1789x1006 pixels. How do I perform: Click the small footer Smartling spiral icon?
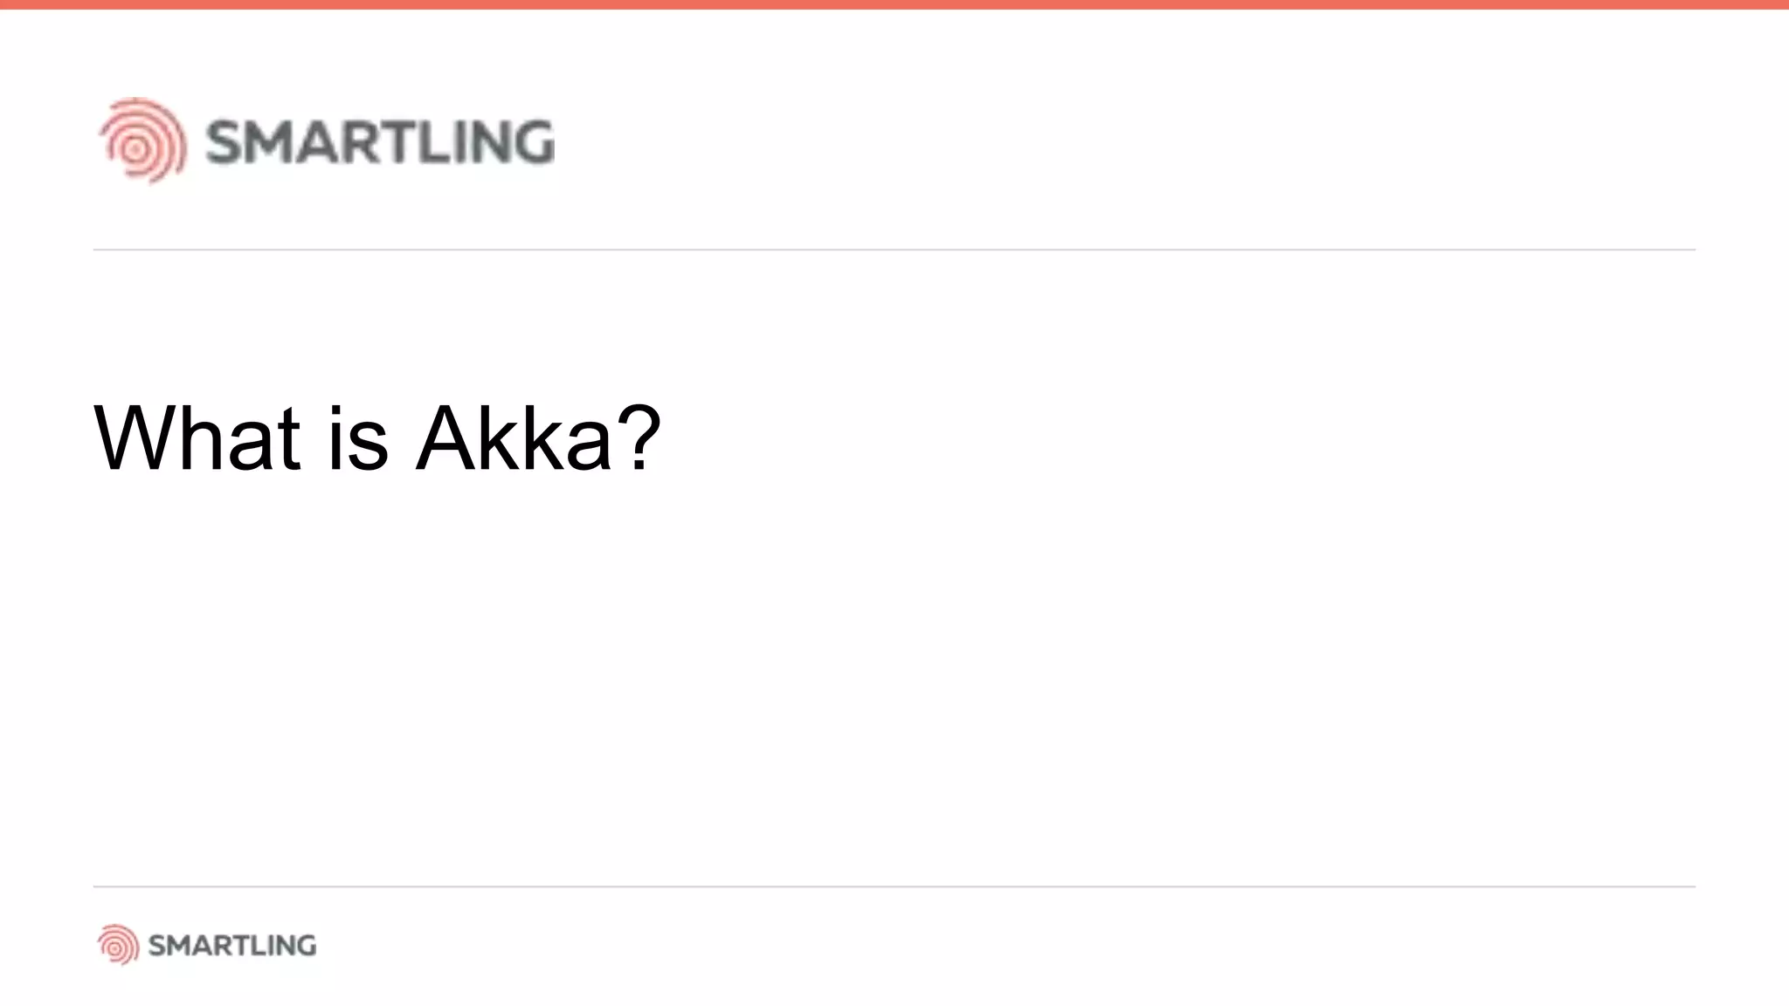pyautogui.click(x=118, y=945)
